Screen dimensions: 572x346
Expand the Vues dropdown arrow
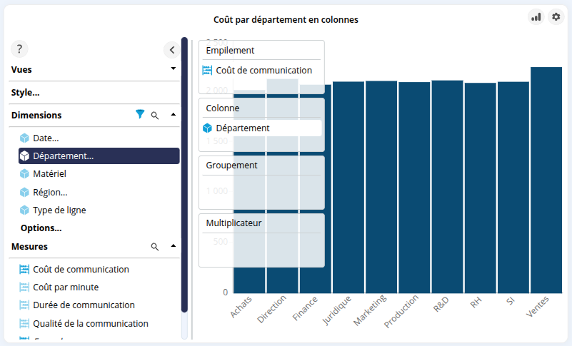click(173, 69)
